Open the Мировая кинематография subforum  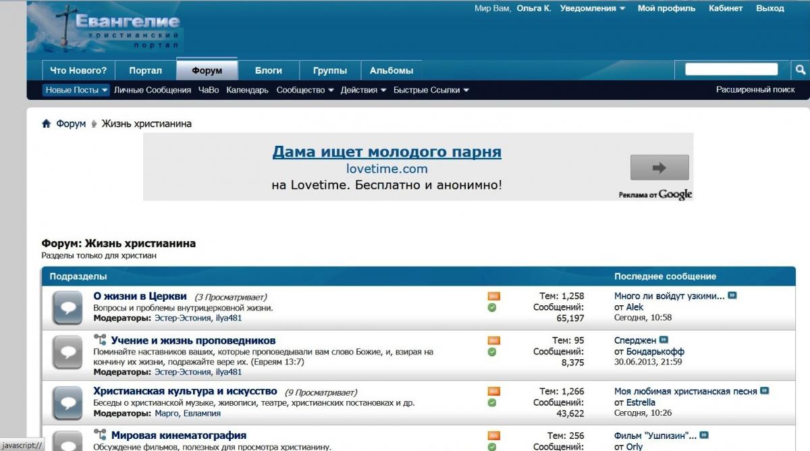(178, 435)
